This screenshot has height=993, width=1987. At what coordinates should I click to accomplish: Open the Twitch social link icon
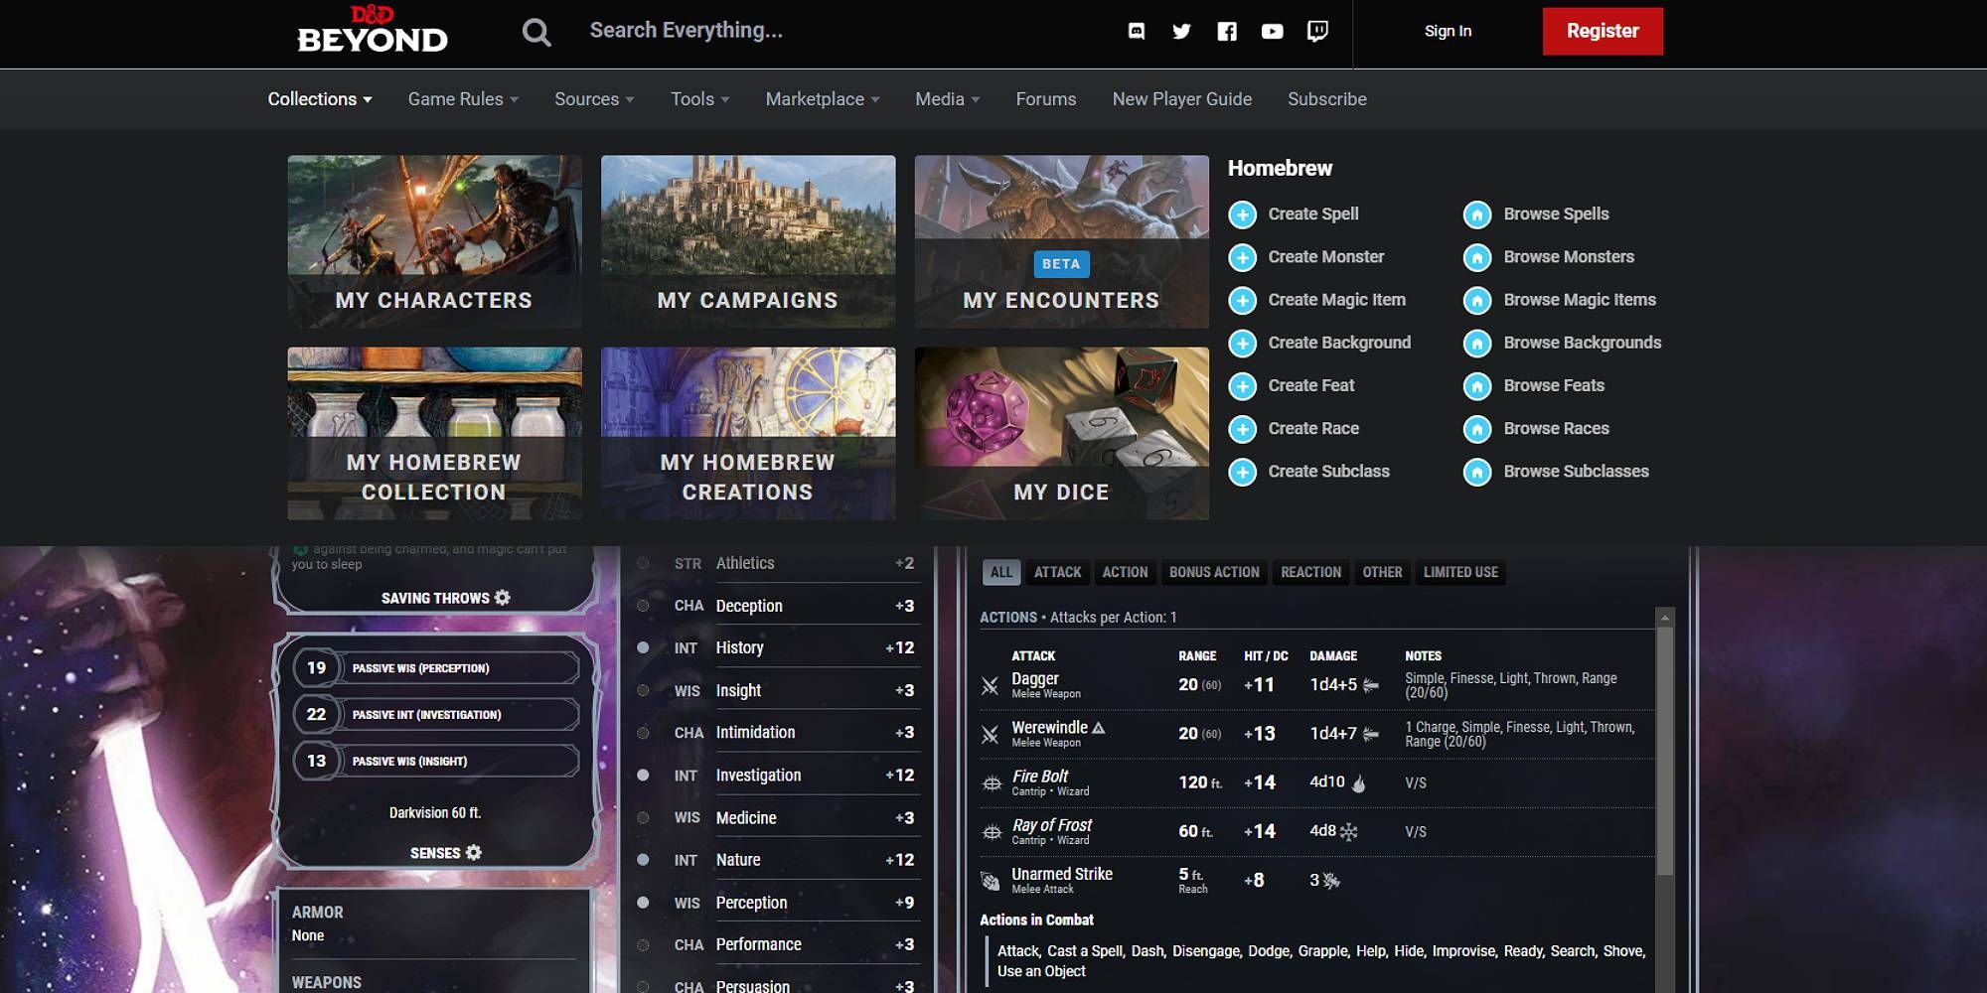[x=1317, y=31]
